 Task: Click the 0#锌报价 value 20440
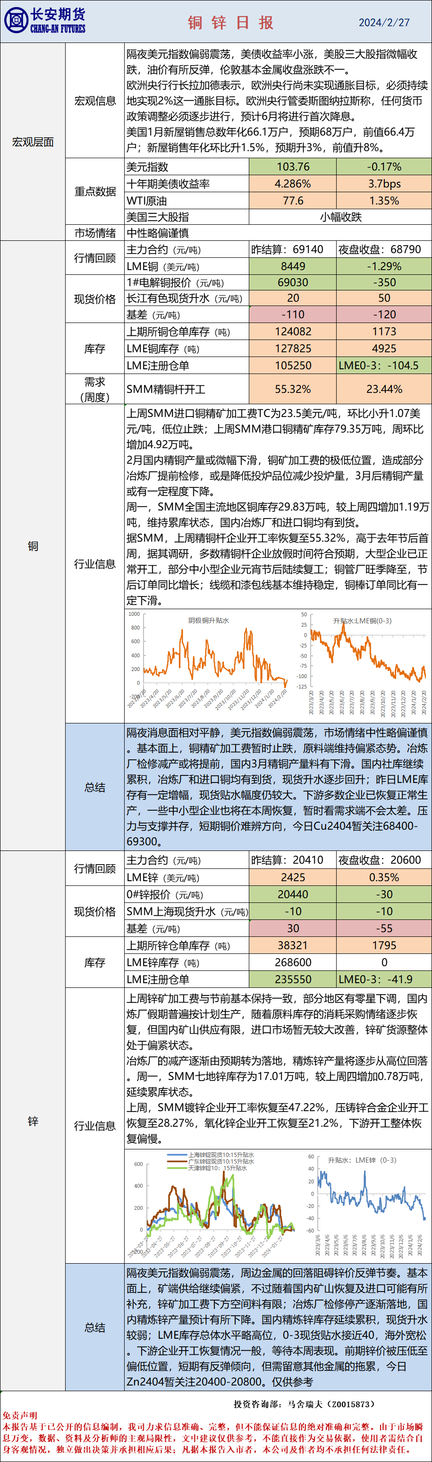(x=293, y=894)
